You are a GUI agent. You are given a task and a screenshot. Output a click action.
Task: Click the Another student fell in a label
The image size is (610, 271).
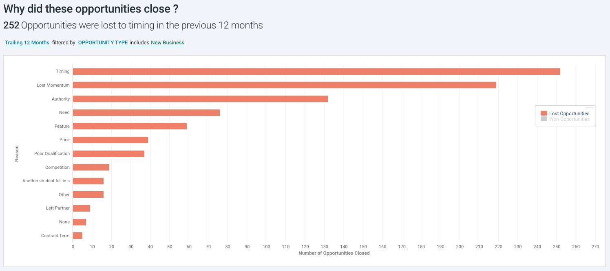point(46,181)
